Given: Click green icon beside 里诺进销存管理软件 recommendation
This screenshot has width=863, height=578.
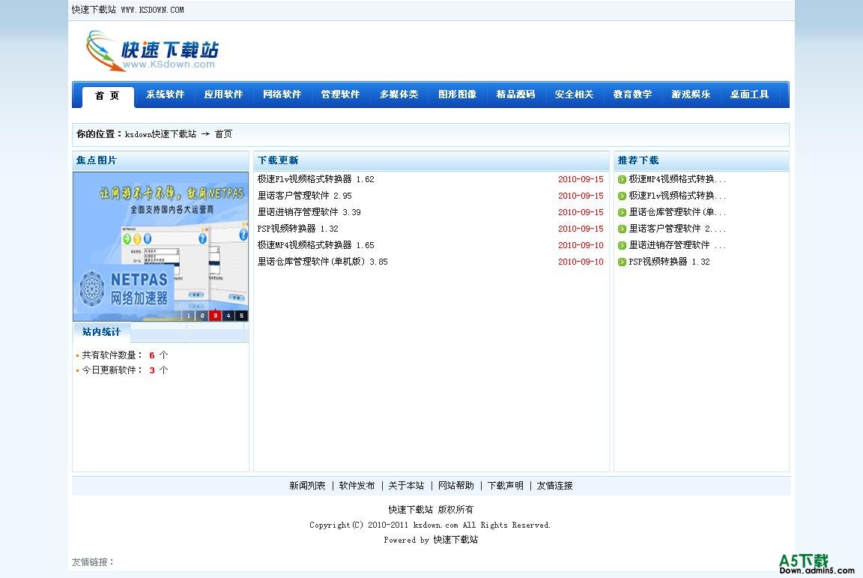Looking at the screenshot, I should [x=622, y=245].
